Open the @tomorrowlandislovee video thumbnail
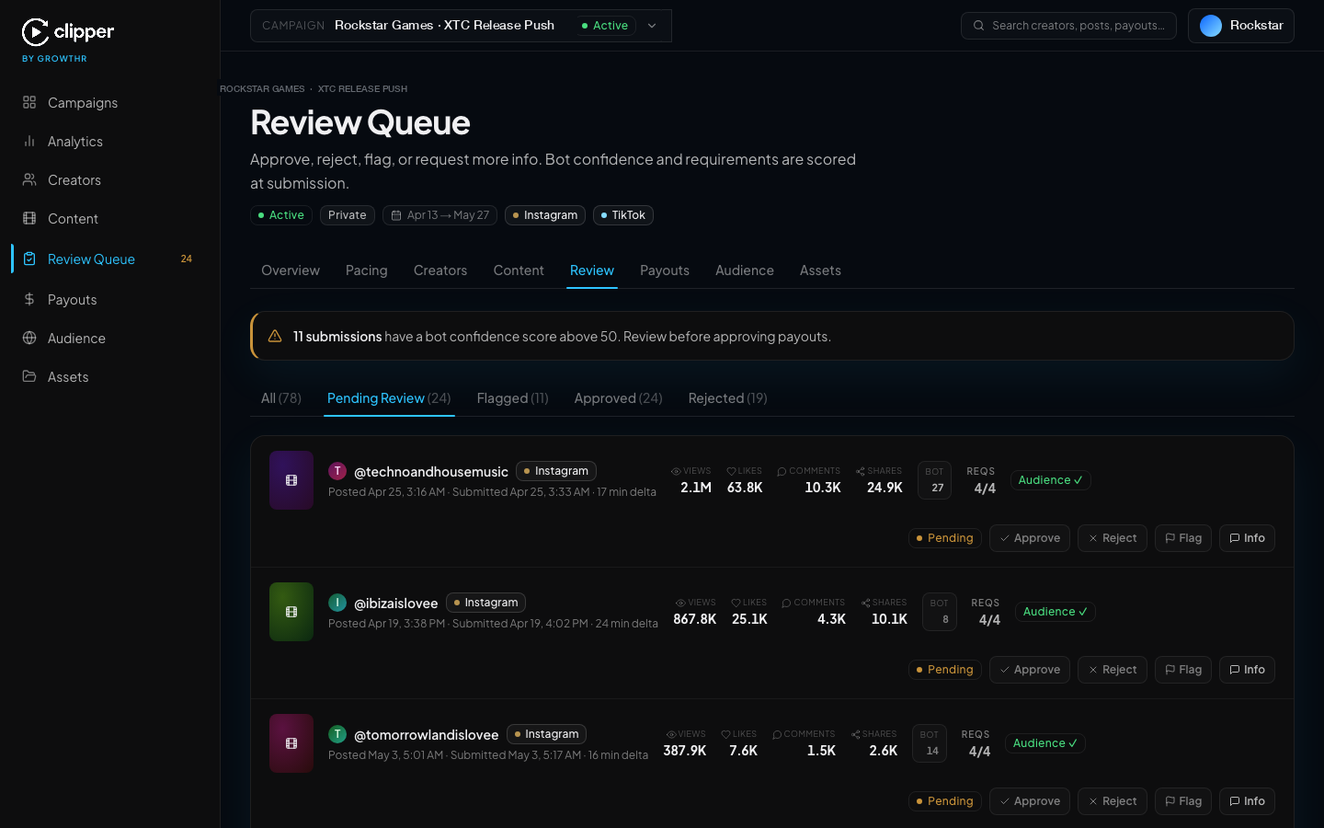Screen dimensions: 1324x828 [291, 743]
